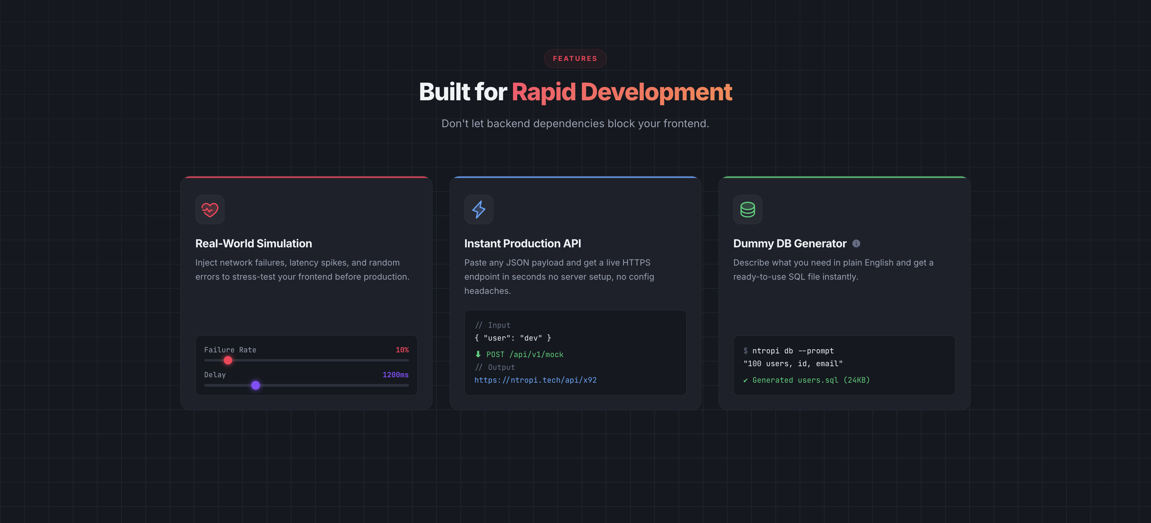Open the https://ntropi.tech/api/x92 link
Image resolution: width=1151 pixels, height=523 pixels.
(x=535, y=380)
